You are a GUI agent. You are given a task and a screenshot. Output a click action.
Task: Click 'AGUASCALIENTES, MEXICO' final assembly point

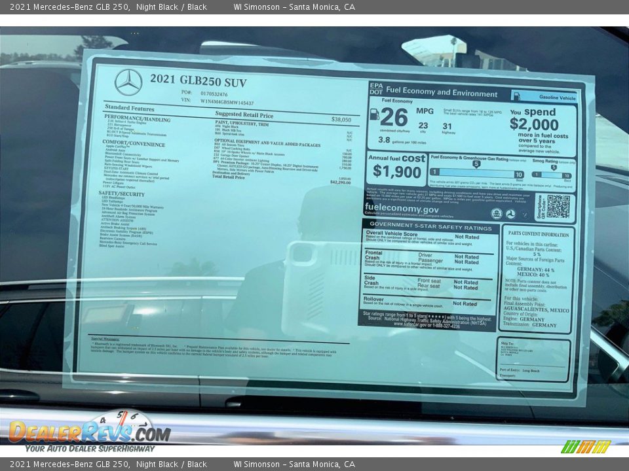pyautogui.click(x=537, y=310)
